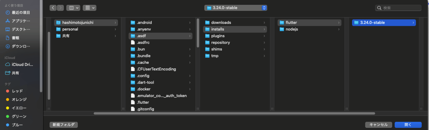429x130 pixels.
Task: Select the repository folder icon
Action: pyautogui.click(x=207, y=42)
